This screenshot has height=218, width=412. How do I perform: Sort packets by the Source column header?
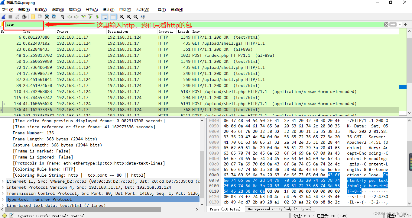81,31
